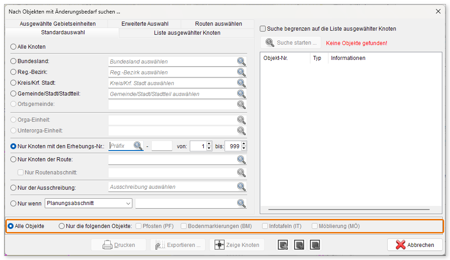The width and height of the screenshot is (450, 260).
Task: Click the Unterorga-Einheit magnifier icon
Action: tap(241, 131)
